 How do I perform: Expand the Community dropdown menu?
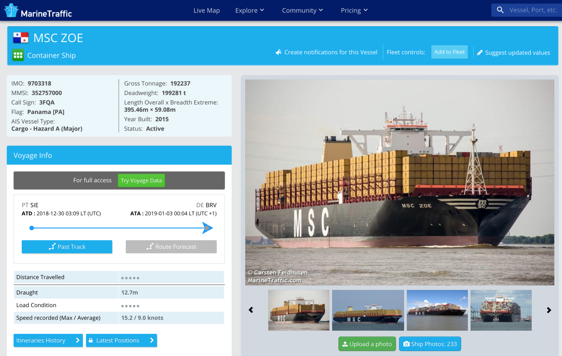302,11
